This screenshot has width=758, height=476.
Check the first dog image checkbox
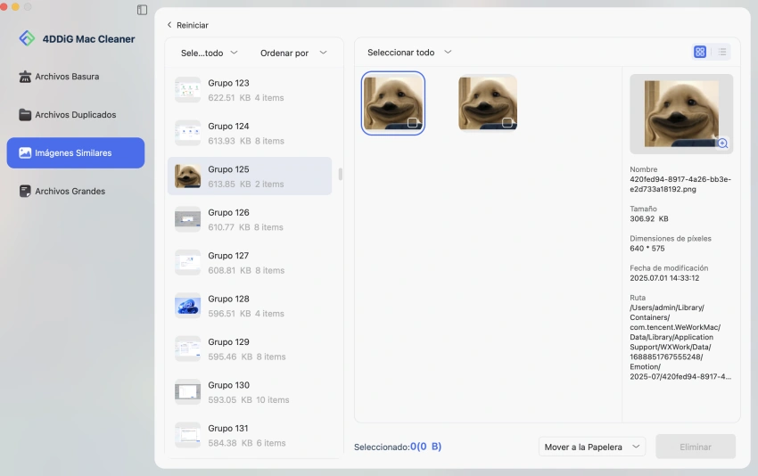[x=412, y=123]
